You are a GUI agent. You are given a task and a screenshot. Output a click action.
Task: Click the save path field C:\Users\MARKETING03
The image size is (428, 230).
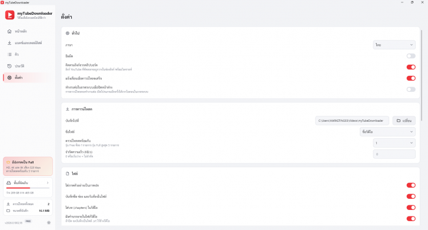click(352, 121)
